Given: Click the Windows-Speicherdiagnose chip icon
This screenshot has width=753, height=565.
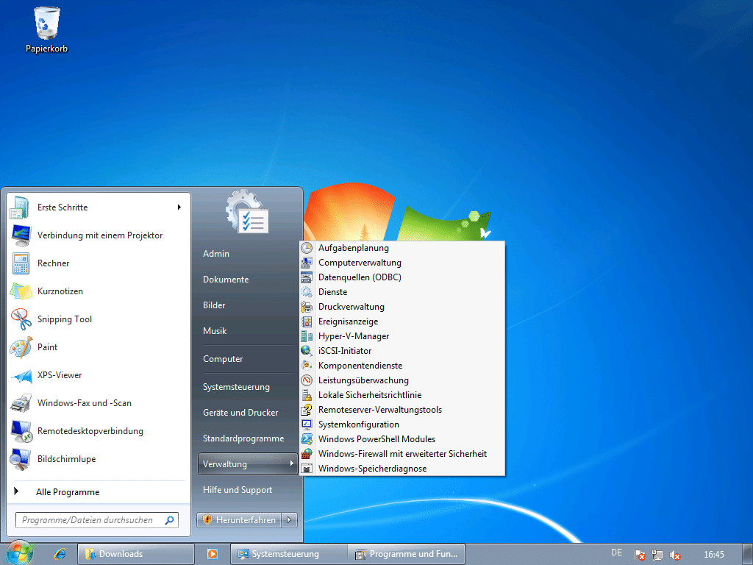Looking at the screenshot, I should (x=307, y=469).
